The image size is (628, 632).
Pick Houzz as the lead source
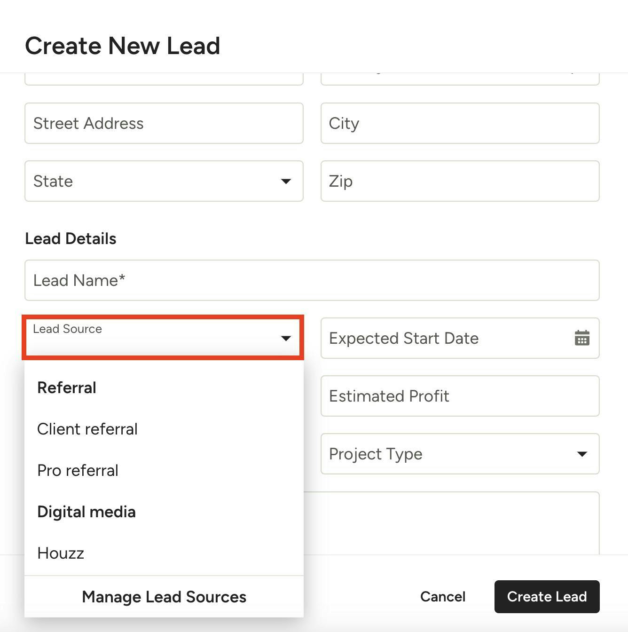click(x=61, y=553)
